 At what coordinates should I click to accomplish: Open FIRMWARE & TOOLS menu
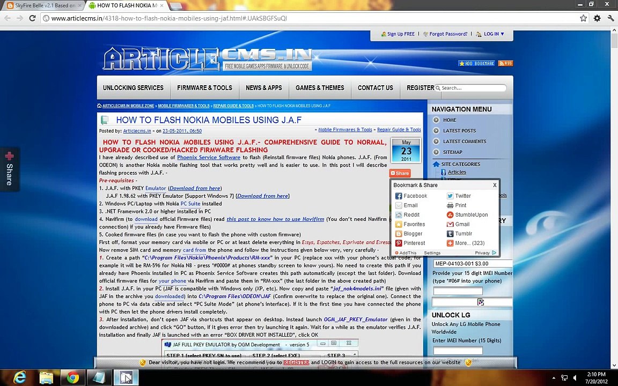tap(204, 88)
